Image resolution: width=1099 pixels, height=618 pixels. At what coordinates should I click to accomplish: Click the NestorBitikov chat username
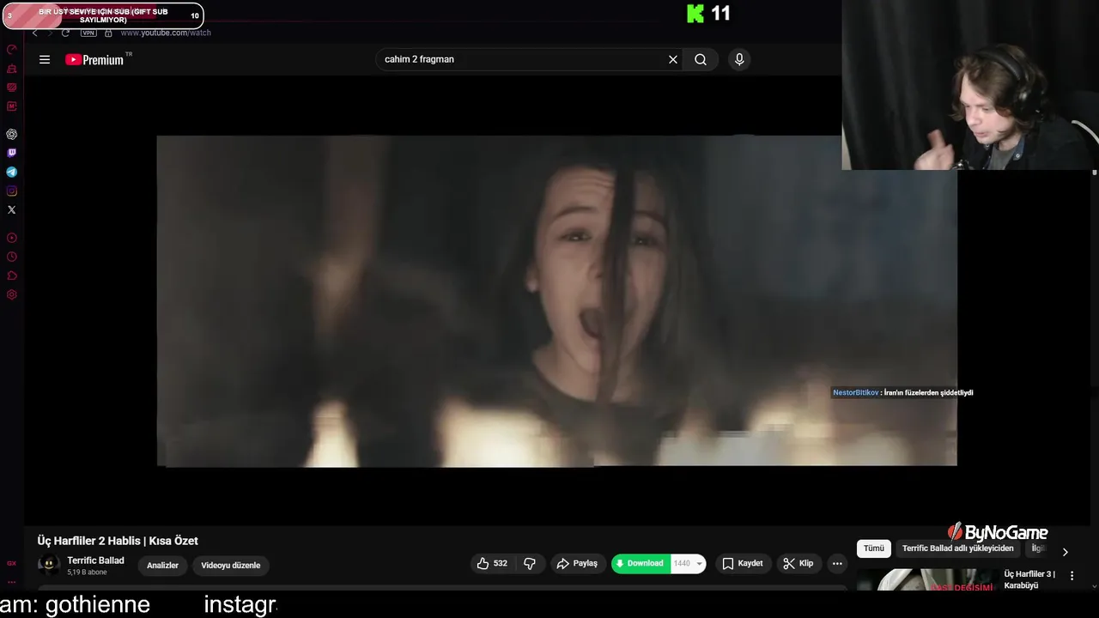(855, 392)
